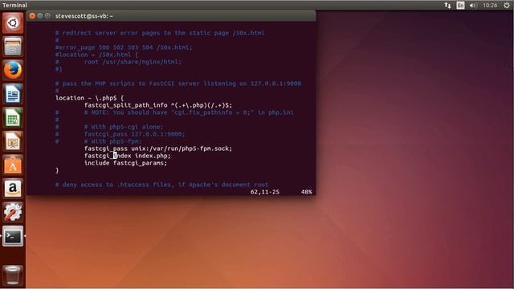514x289 pixels.
Task: Click the '# With php5-fpm:' comment
Action: coord(112,141)
